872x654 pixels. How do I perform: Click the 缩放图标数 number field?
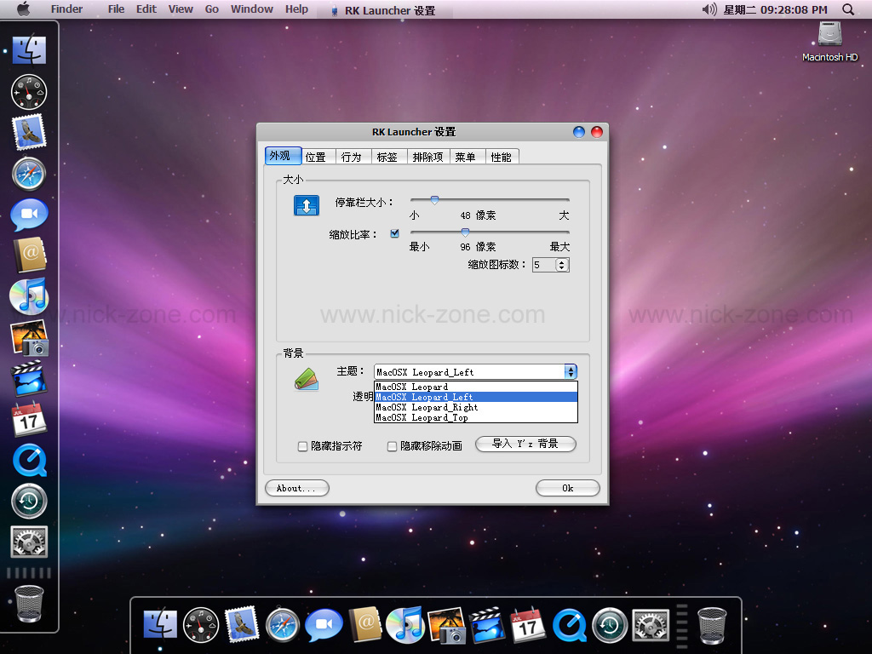[544, 265]
